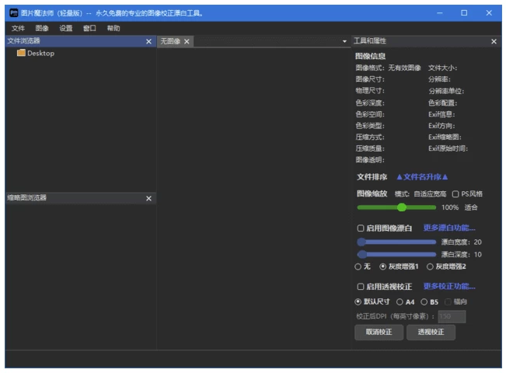
Task: Enable 启用图像漂白 checkbox
Action: (x=361, y=228)
